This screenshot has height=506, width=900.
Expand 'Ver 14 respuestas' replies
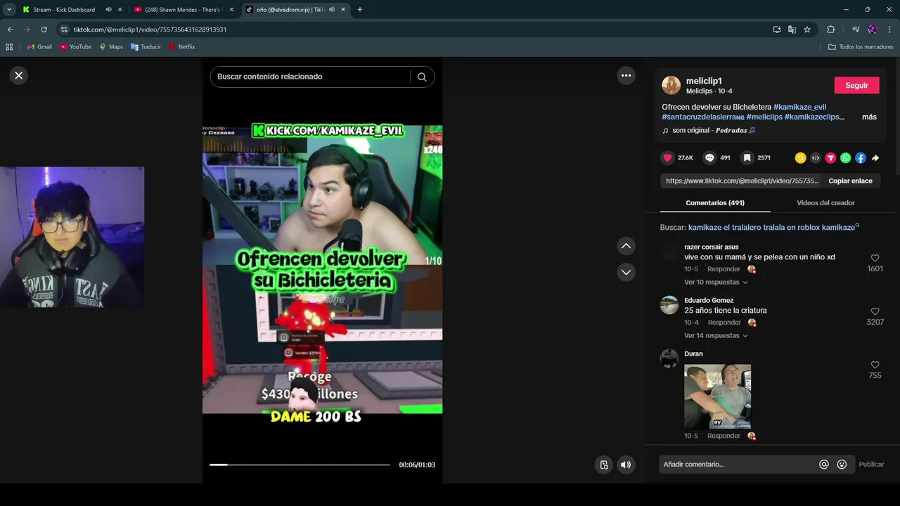(716, 336)
